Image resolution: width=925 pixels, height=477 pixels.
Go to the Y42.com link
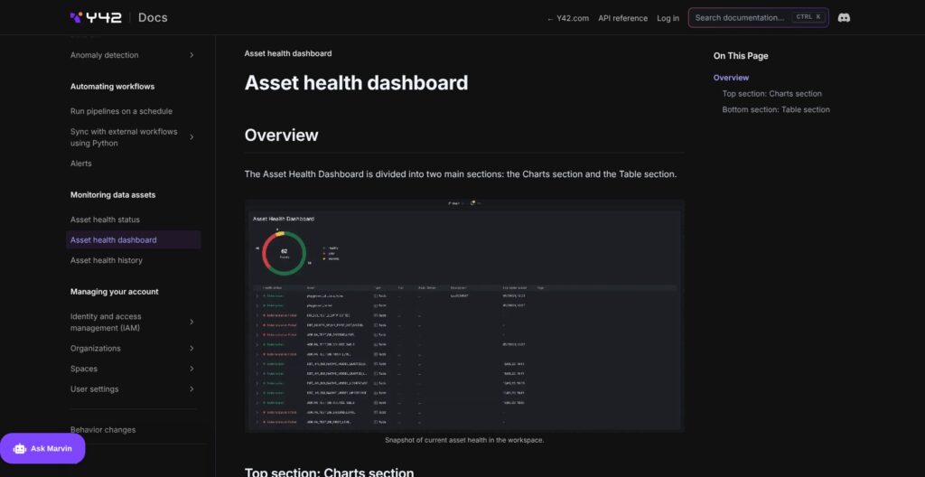pyautogui.click(x=567, y=18)
